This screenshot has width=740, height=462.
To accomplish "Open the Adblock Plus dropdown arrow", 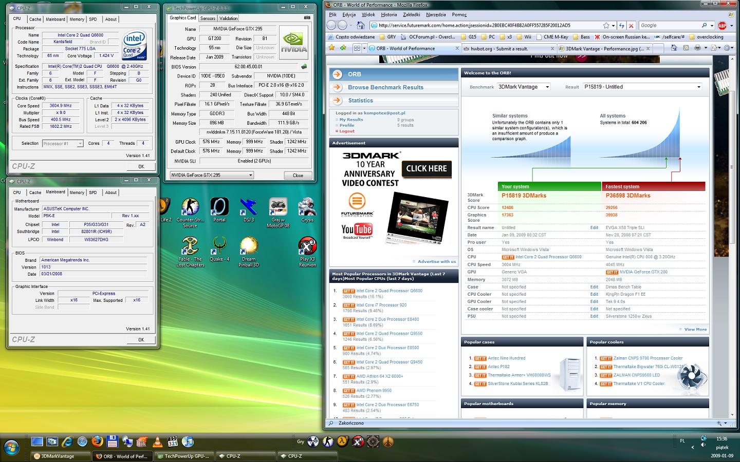I will 732,25.
